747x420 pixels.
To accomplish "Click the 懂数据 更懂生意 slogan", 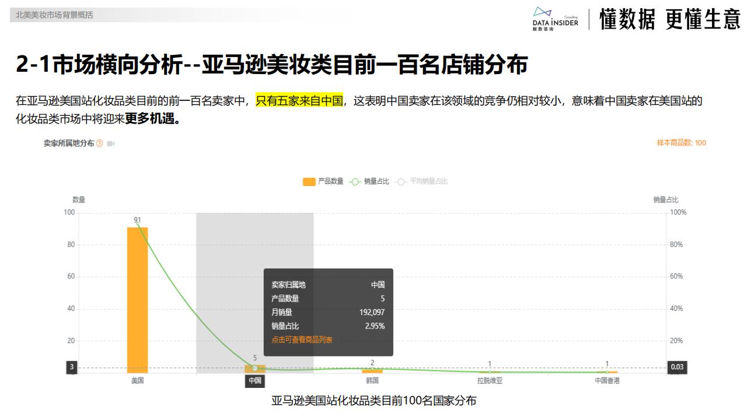I will tap(669, 20).
